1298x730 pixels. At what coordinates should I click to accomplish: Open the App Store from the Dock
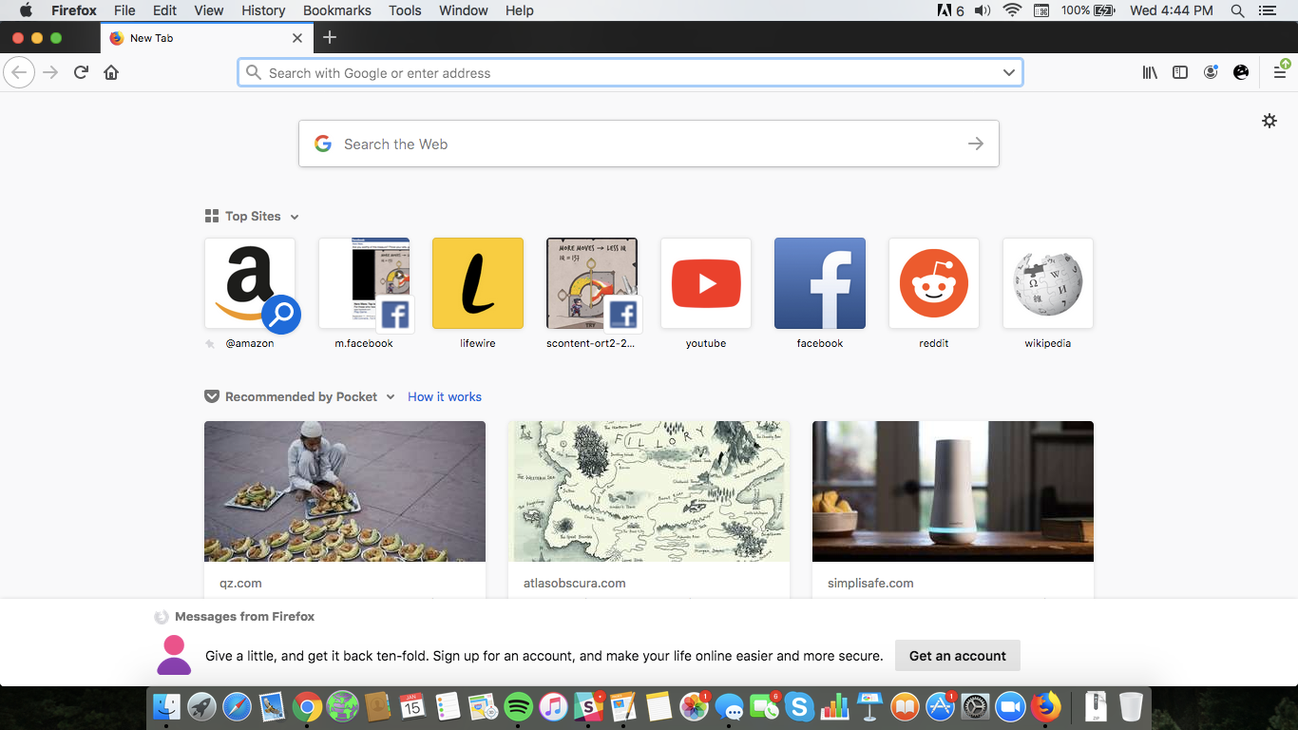940,706
